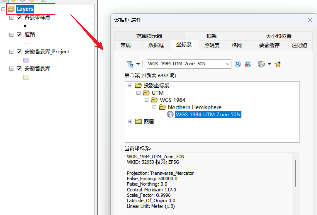The width and height of the screenshot is (317, 215).
Task: Select the 各县采样点 layer name
Action: (37, 17)
